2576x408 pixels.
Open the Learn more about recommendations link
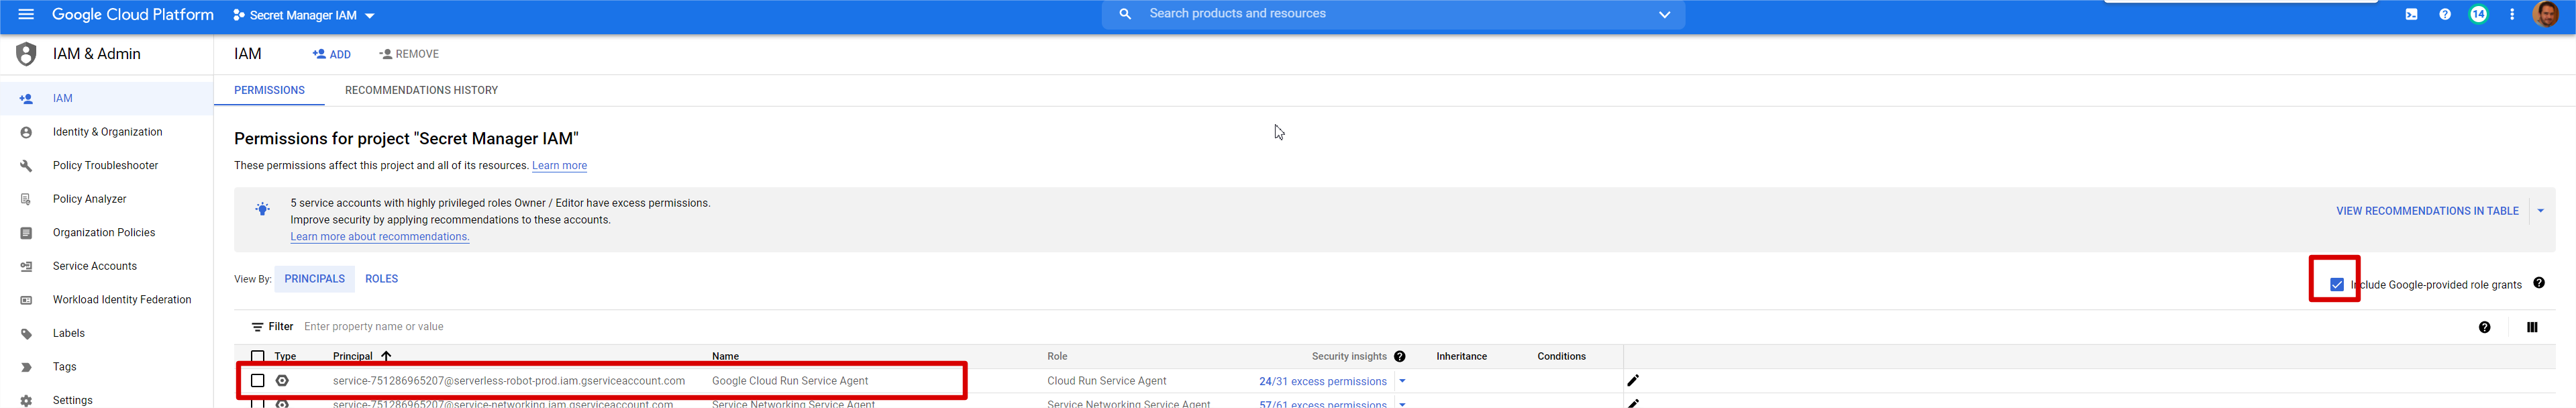click(x=380, y=237)
